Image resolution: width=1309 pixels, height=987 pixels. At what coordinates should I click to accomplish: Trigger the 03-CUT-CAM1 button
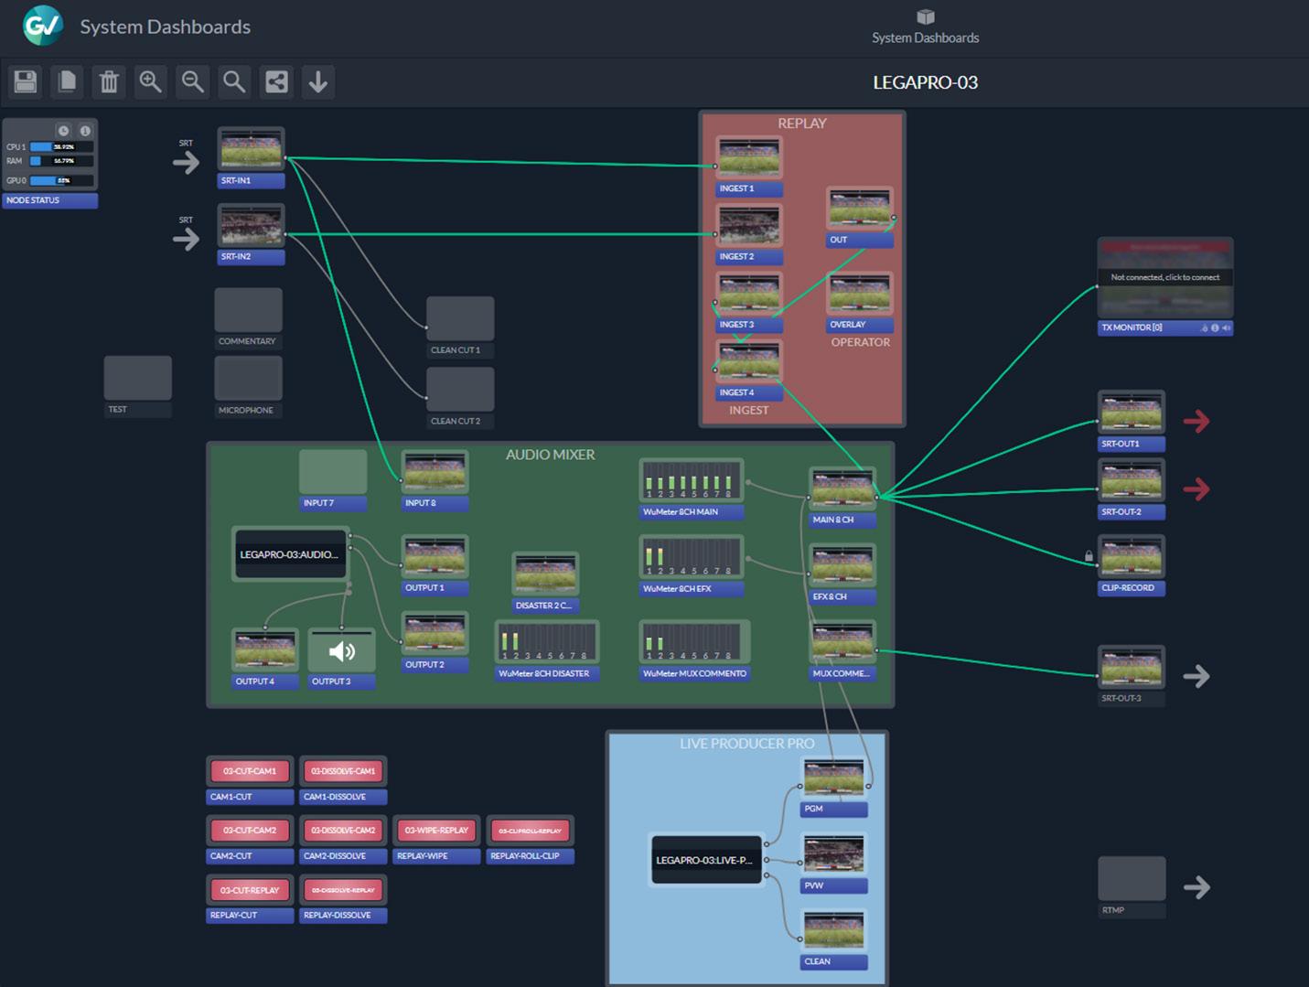coord(250,771)
